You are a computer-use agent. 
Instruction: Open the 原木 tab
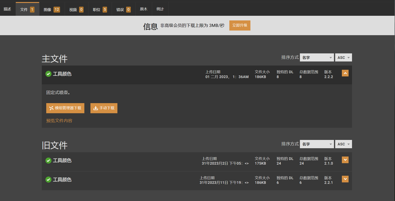point(143,9)
